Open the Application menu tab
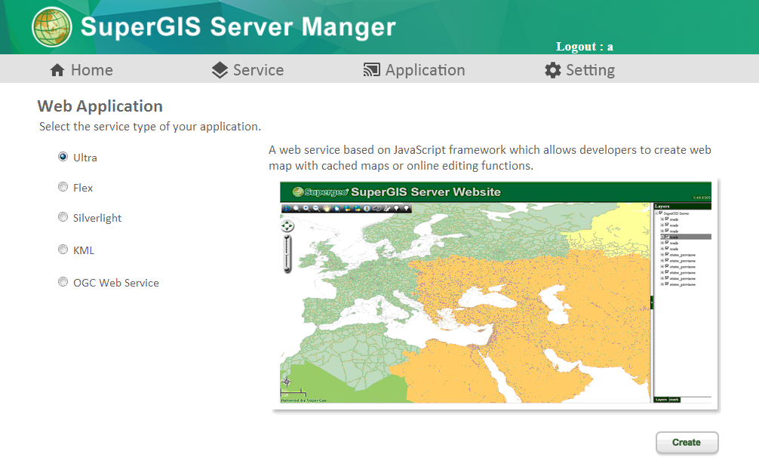 click(x=425, y=70)
